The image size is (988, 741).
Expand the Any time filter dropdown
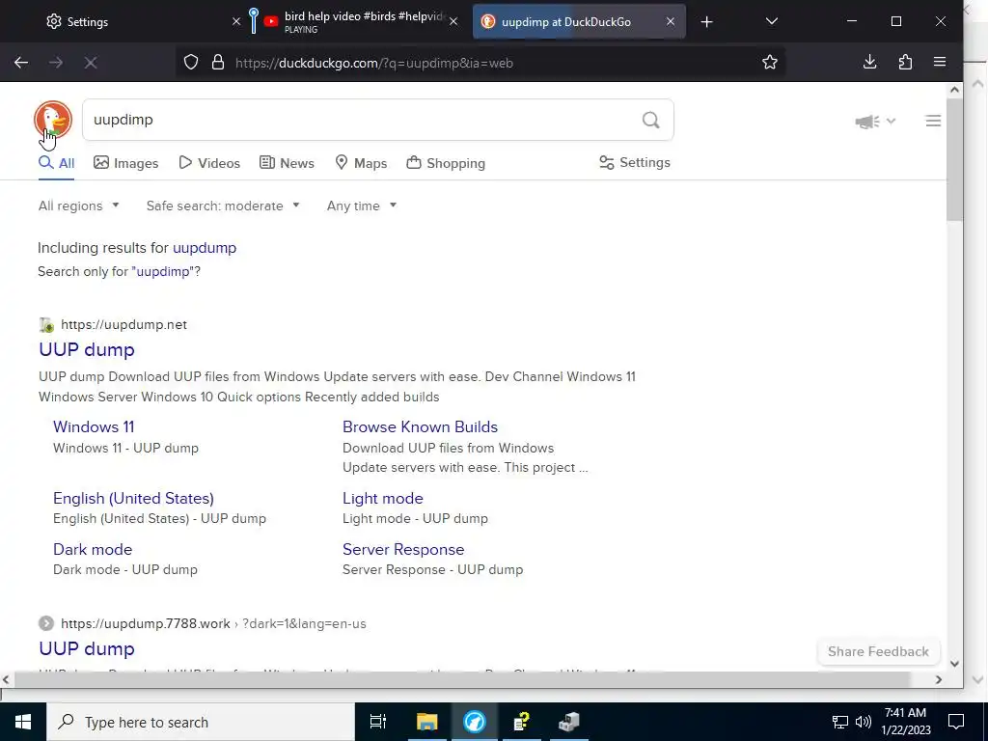[x=362, y=206]
